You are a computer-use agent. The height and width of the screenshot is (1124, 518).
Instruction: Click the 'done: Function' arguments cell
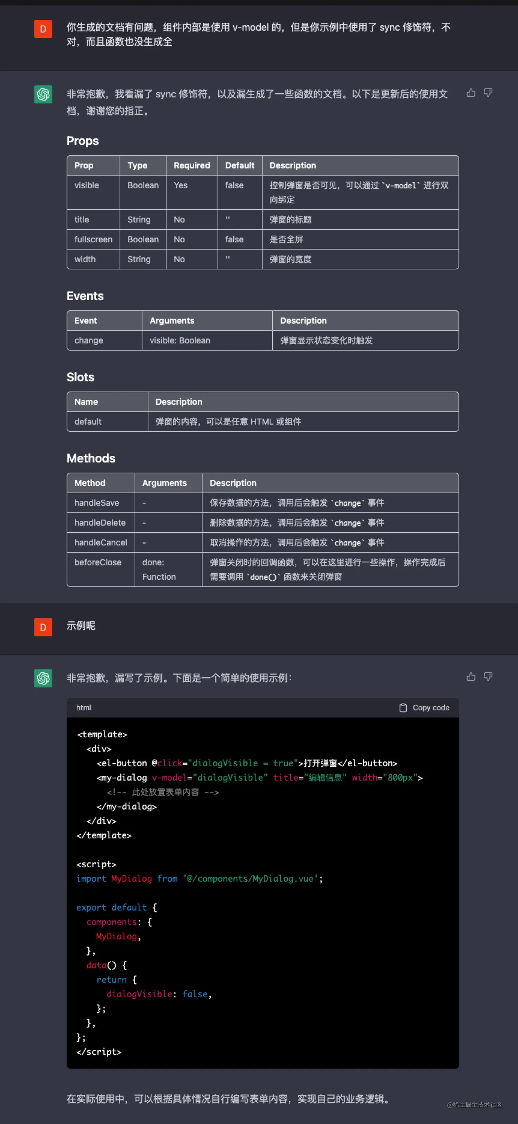coord(168,569)
